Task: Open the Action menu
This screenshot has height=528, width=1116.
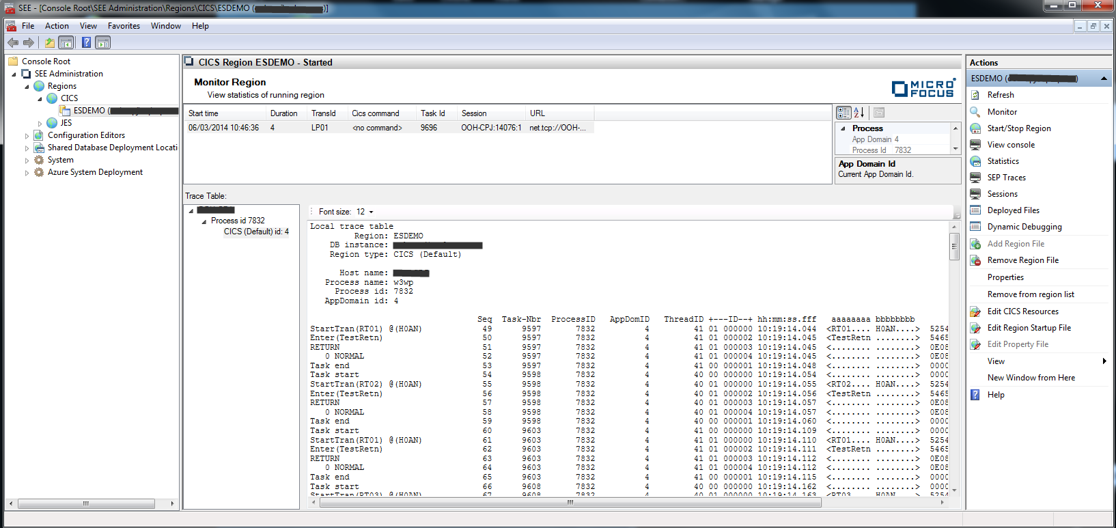Action: point(57,26)
